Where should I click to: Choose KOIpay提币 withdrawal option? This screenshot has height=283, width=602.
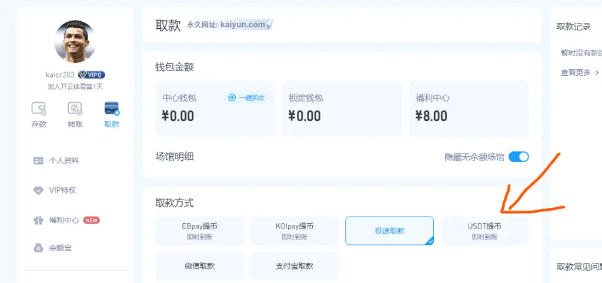tap(295, 231)
